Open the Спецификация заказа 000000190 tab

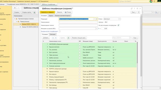point(23,4)
